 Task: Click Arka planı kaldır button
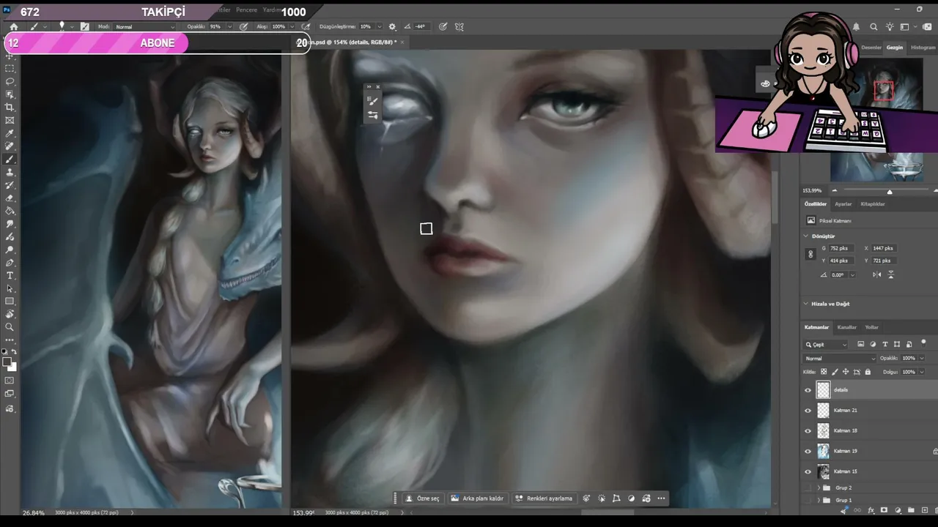[x=477, y=498]
